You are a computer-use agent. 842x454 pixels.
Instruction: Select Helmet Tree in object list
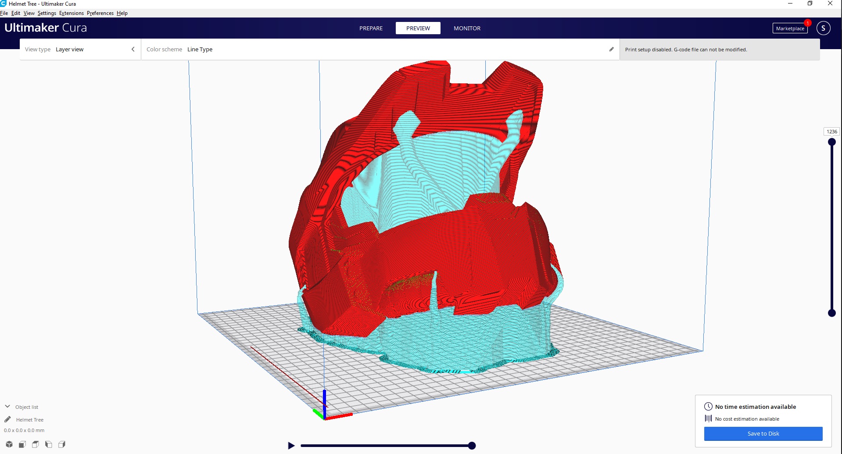point(30,420)
